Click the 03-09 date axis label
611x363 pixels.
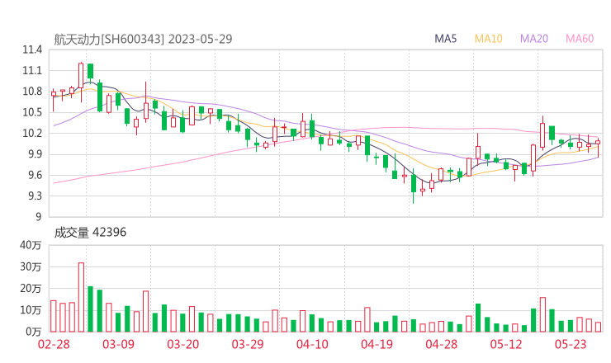(x=118, y=344)
